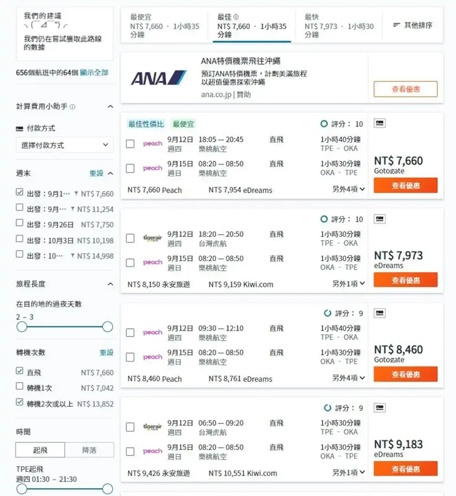The height and width of the screenshot is (496, 456).
Task: Expand 另外4項 on the NT$ 7,660 card
Action: [348, 189]
